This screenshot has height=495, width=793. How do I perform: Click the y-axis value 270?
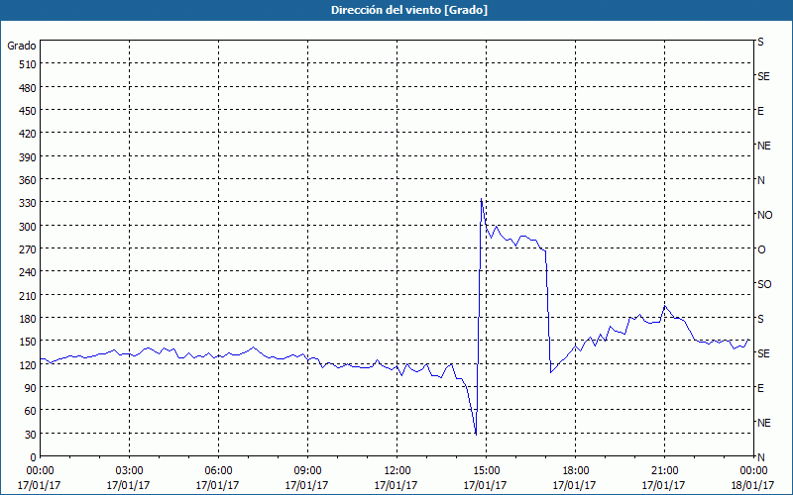pyautogui.click(x=29, y=249)
